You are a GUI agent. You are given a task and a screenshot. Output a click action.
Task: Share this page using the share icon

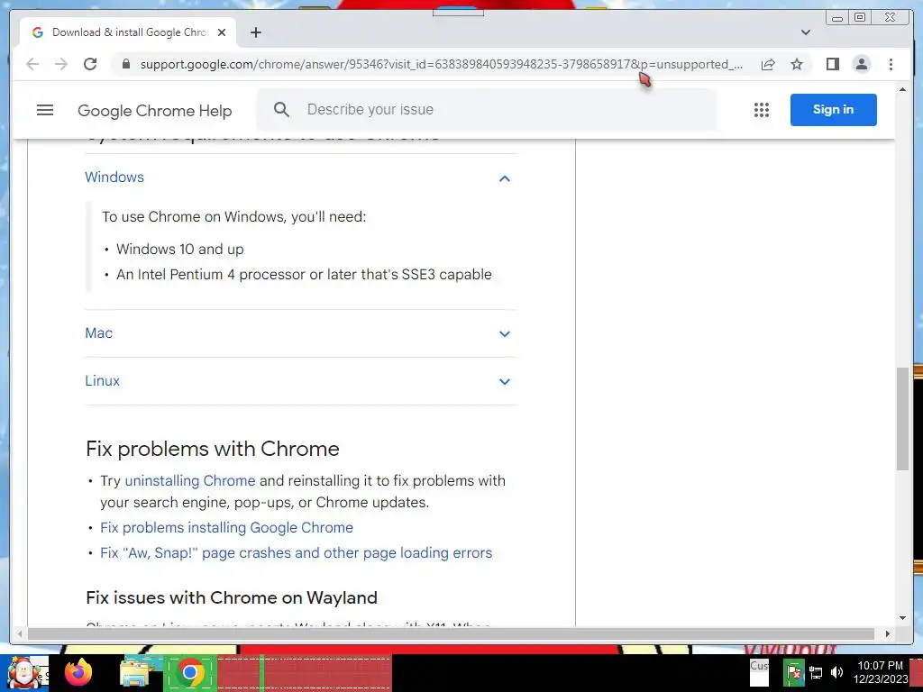coord(768,64)
